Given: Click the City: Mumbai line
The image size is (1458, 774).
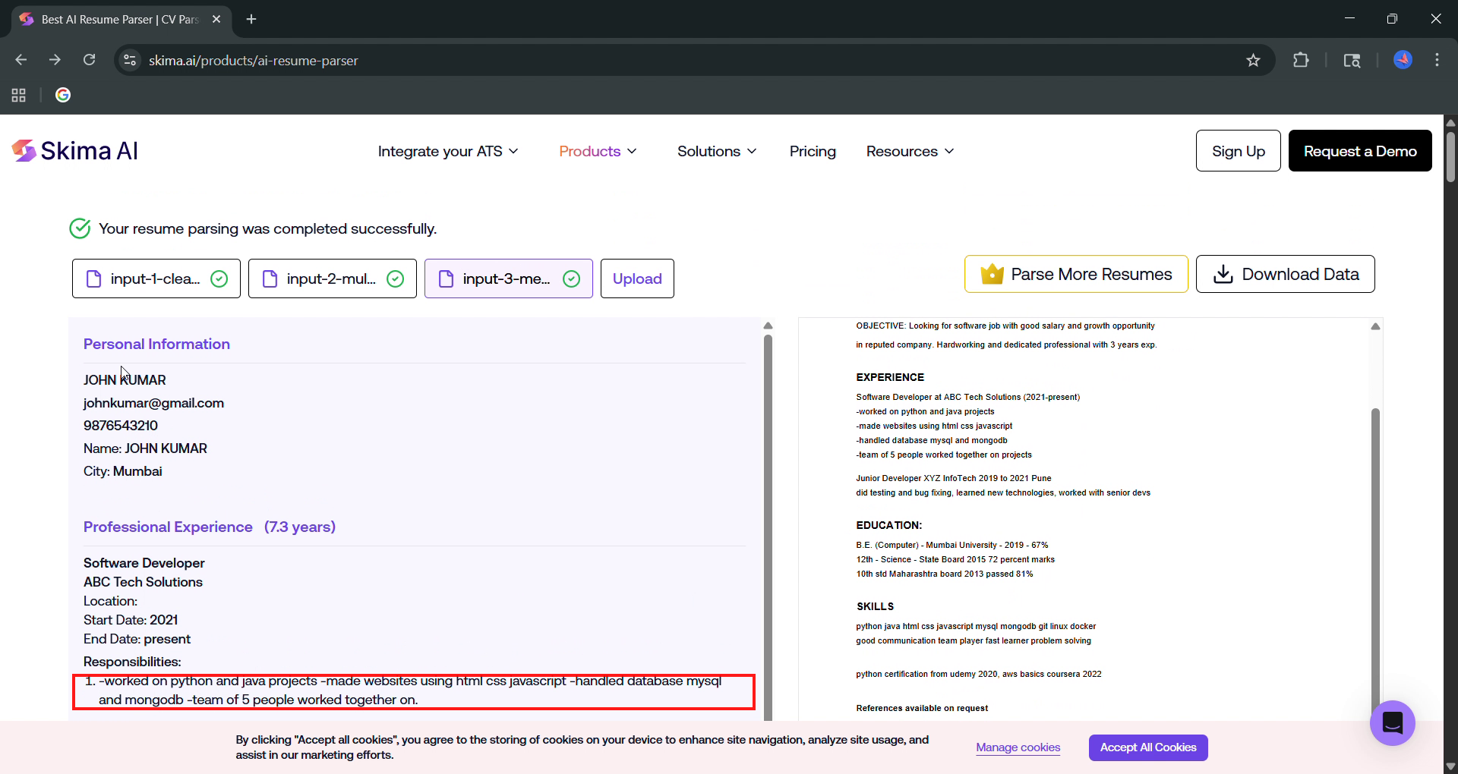Looking at the screenshot, I should point(122,471).
